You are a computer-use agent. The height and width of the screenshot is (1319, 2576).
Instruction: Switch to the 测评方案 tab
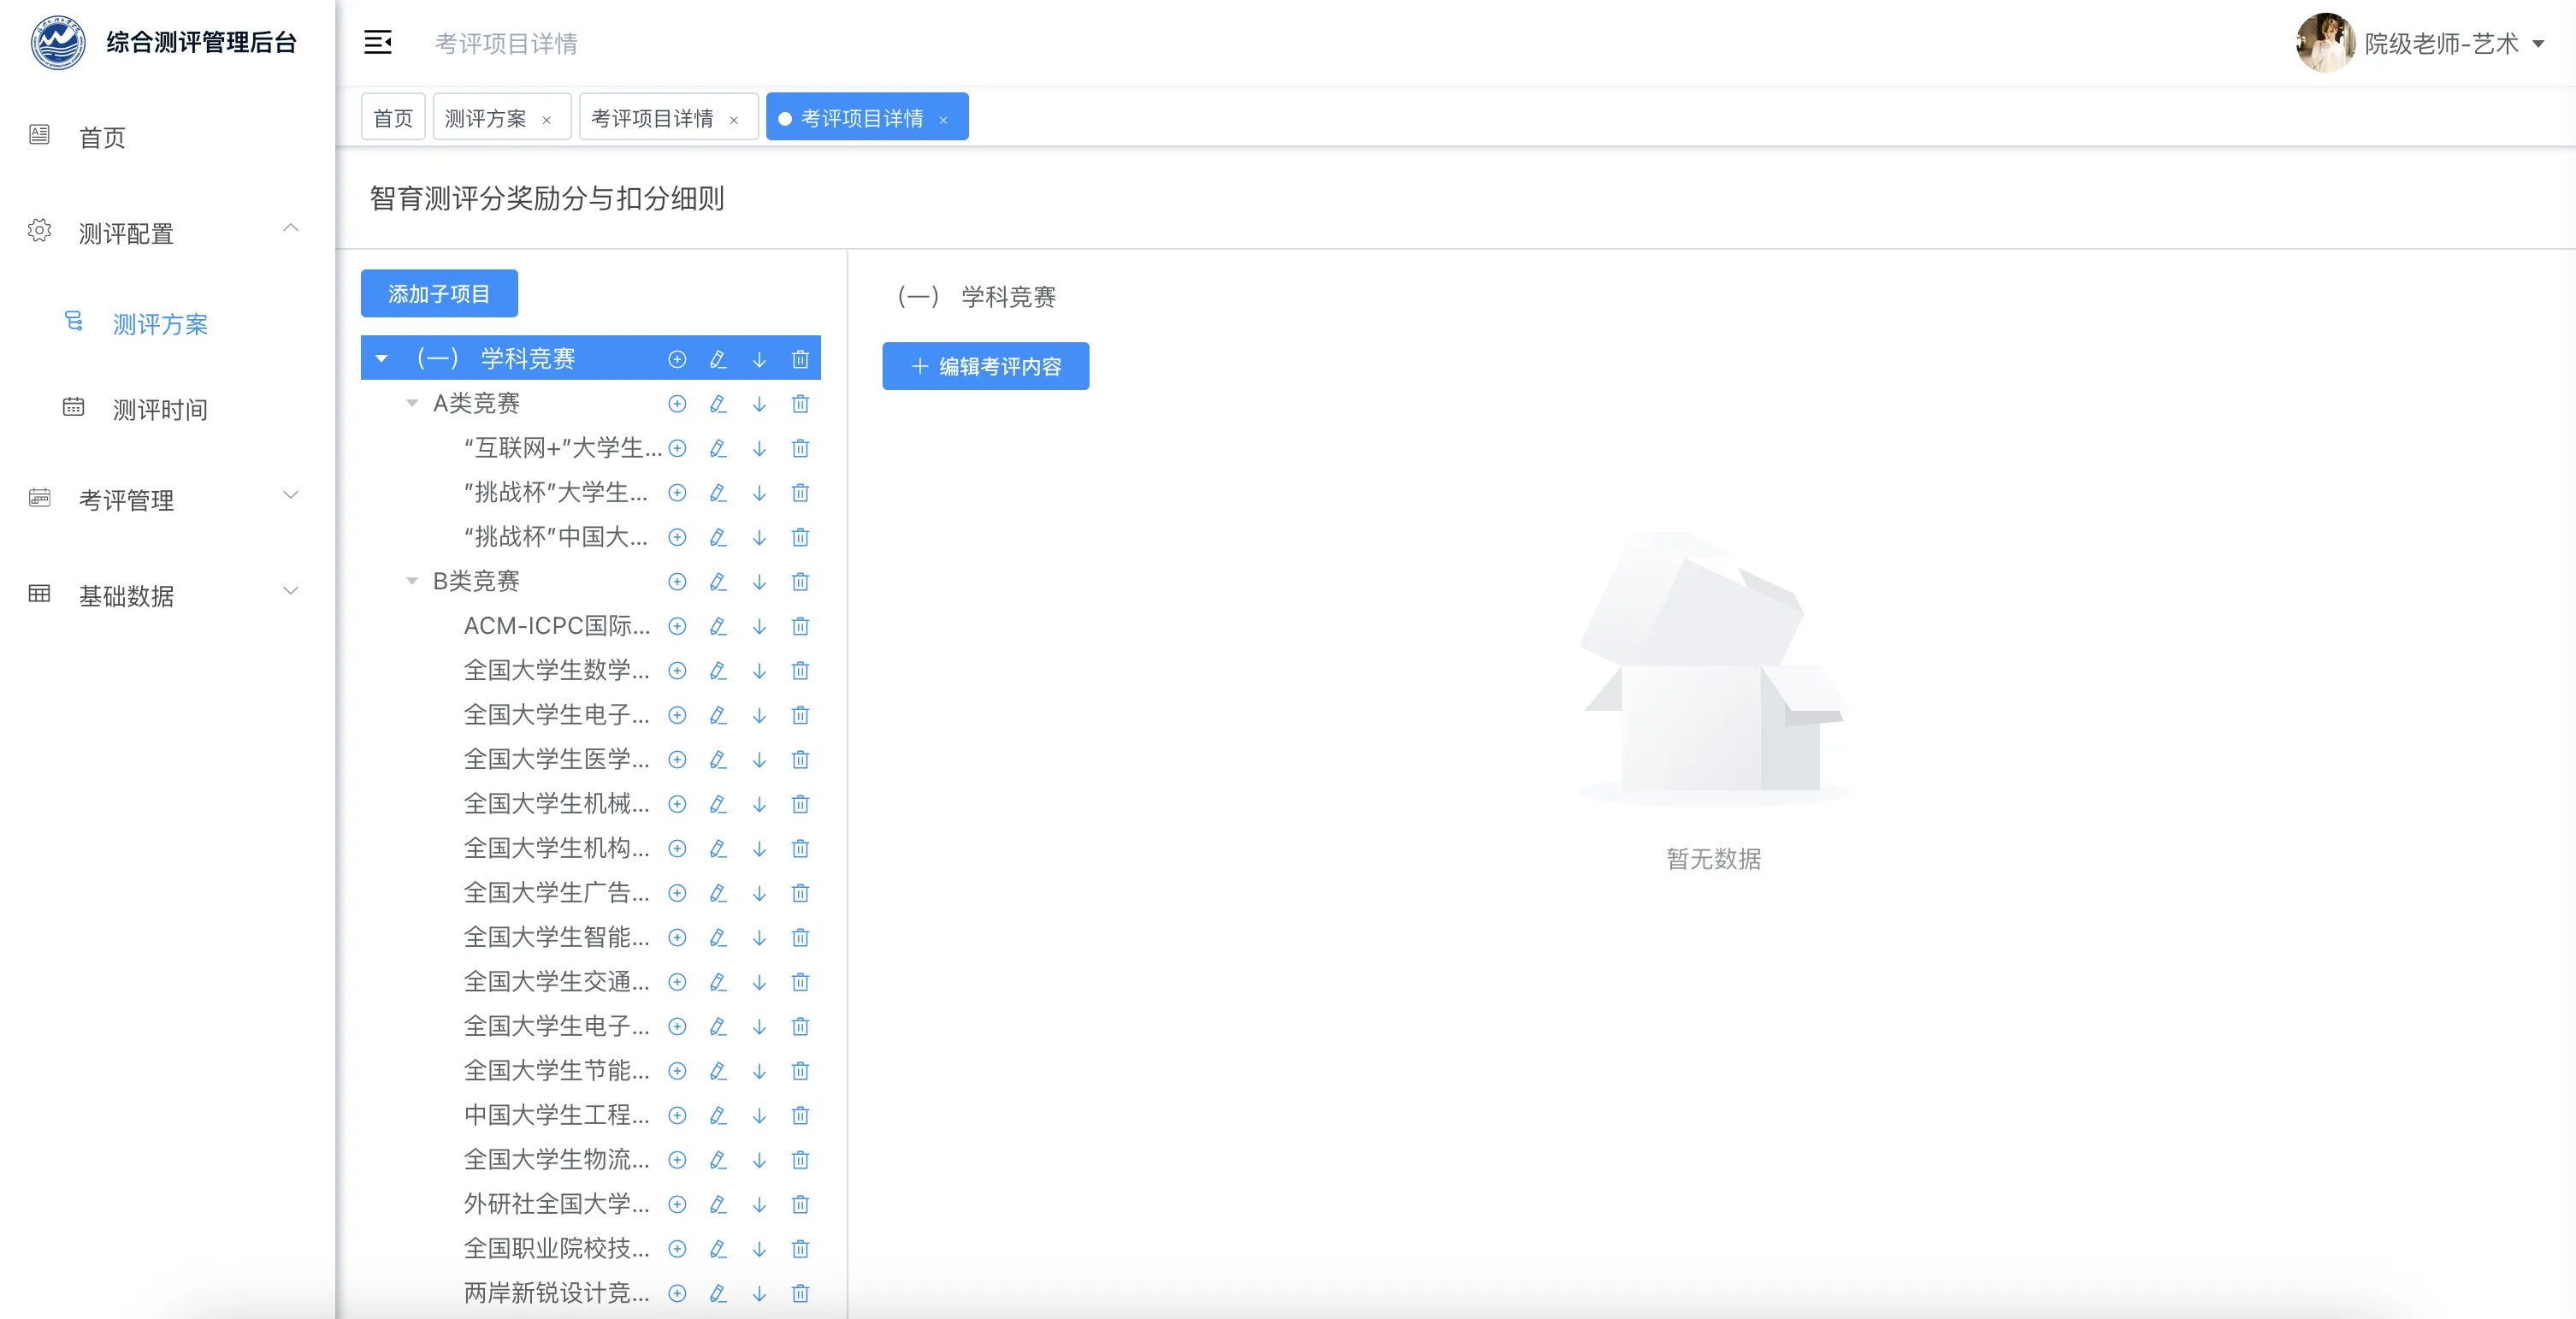[x=486, y=116]
